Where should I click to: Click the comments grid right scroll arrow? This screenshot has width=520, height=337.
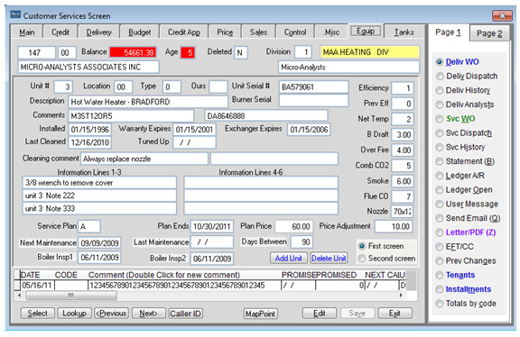(401, 295)
